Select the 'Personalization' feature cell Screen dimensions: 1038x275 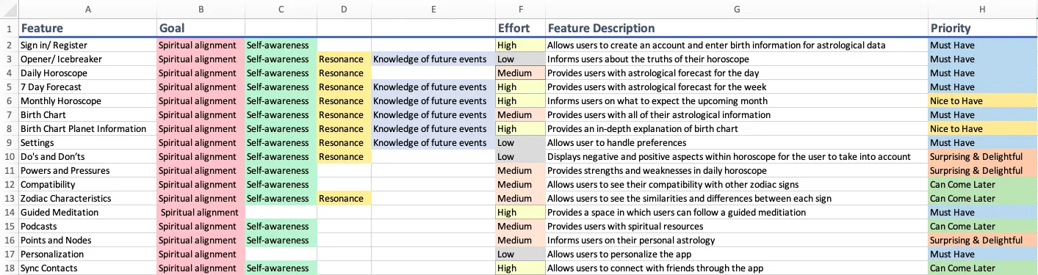pos(87,254)
